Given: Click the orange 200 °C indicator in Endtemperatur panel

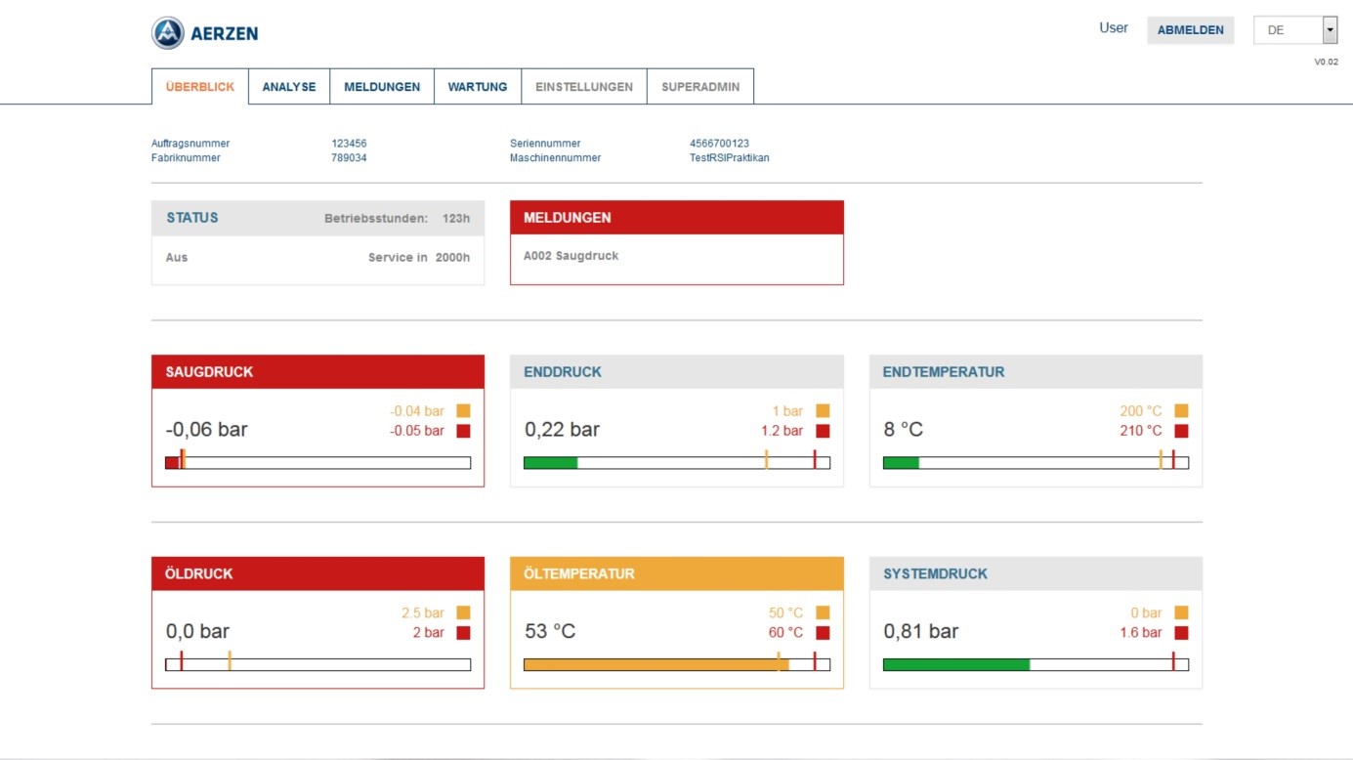Looking at the screenshot, I should (x=1182, y=410).
